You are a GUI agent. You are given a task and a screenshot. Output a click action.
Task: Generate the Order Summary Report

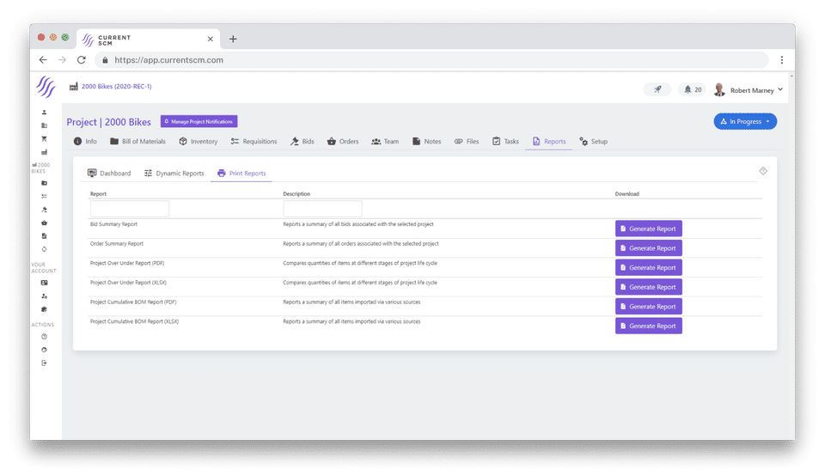[x=649, y=248]
